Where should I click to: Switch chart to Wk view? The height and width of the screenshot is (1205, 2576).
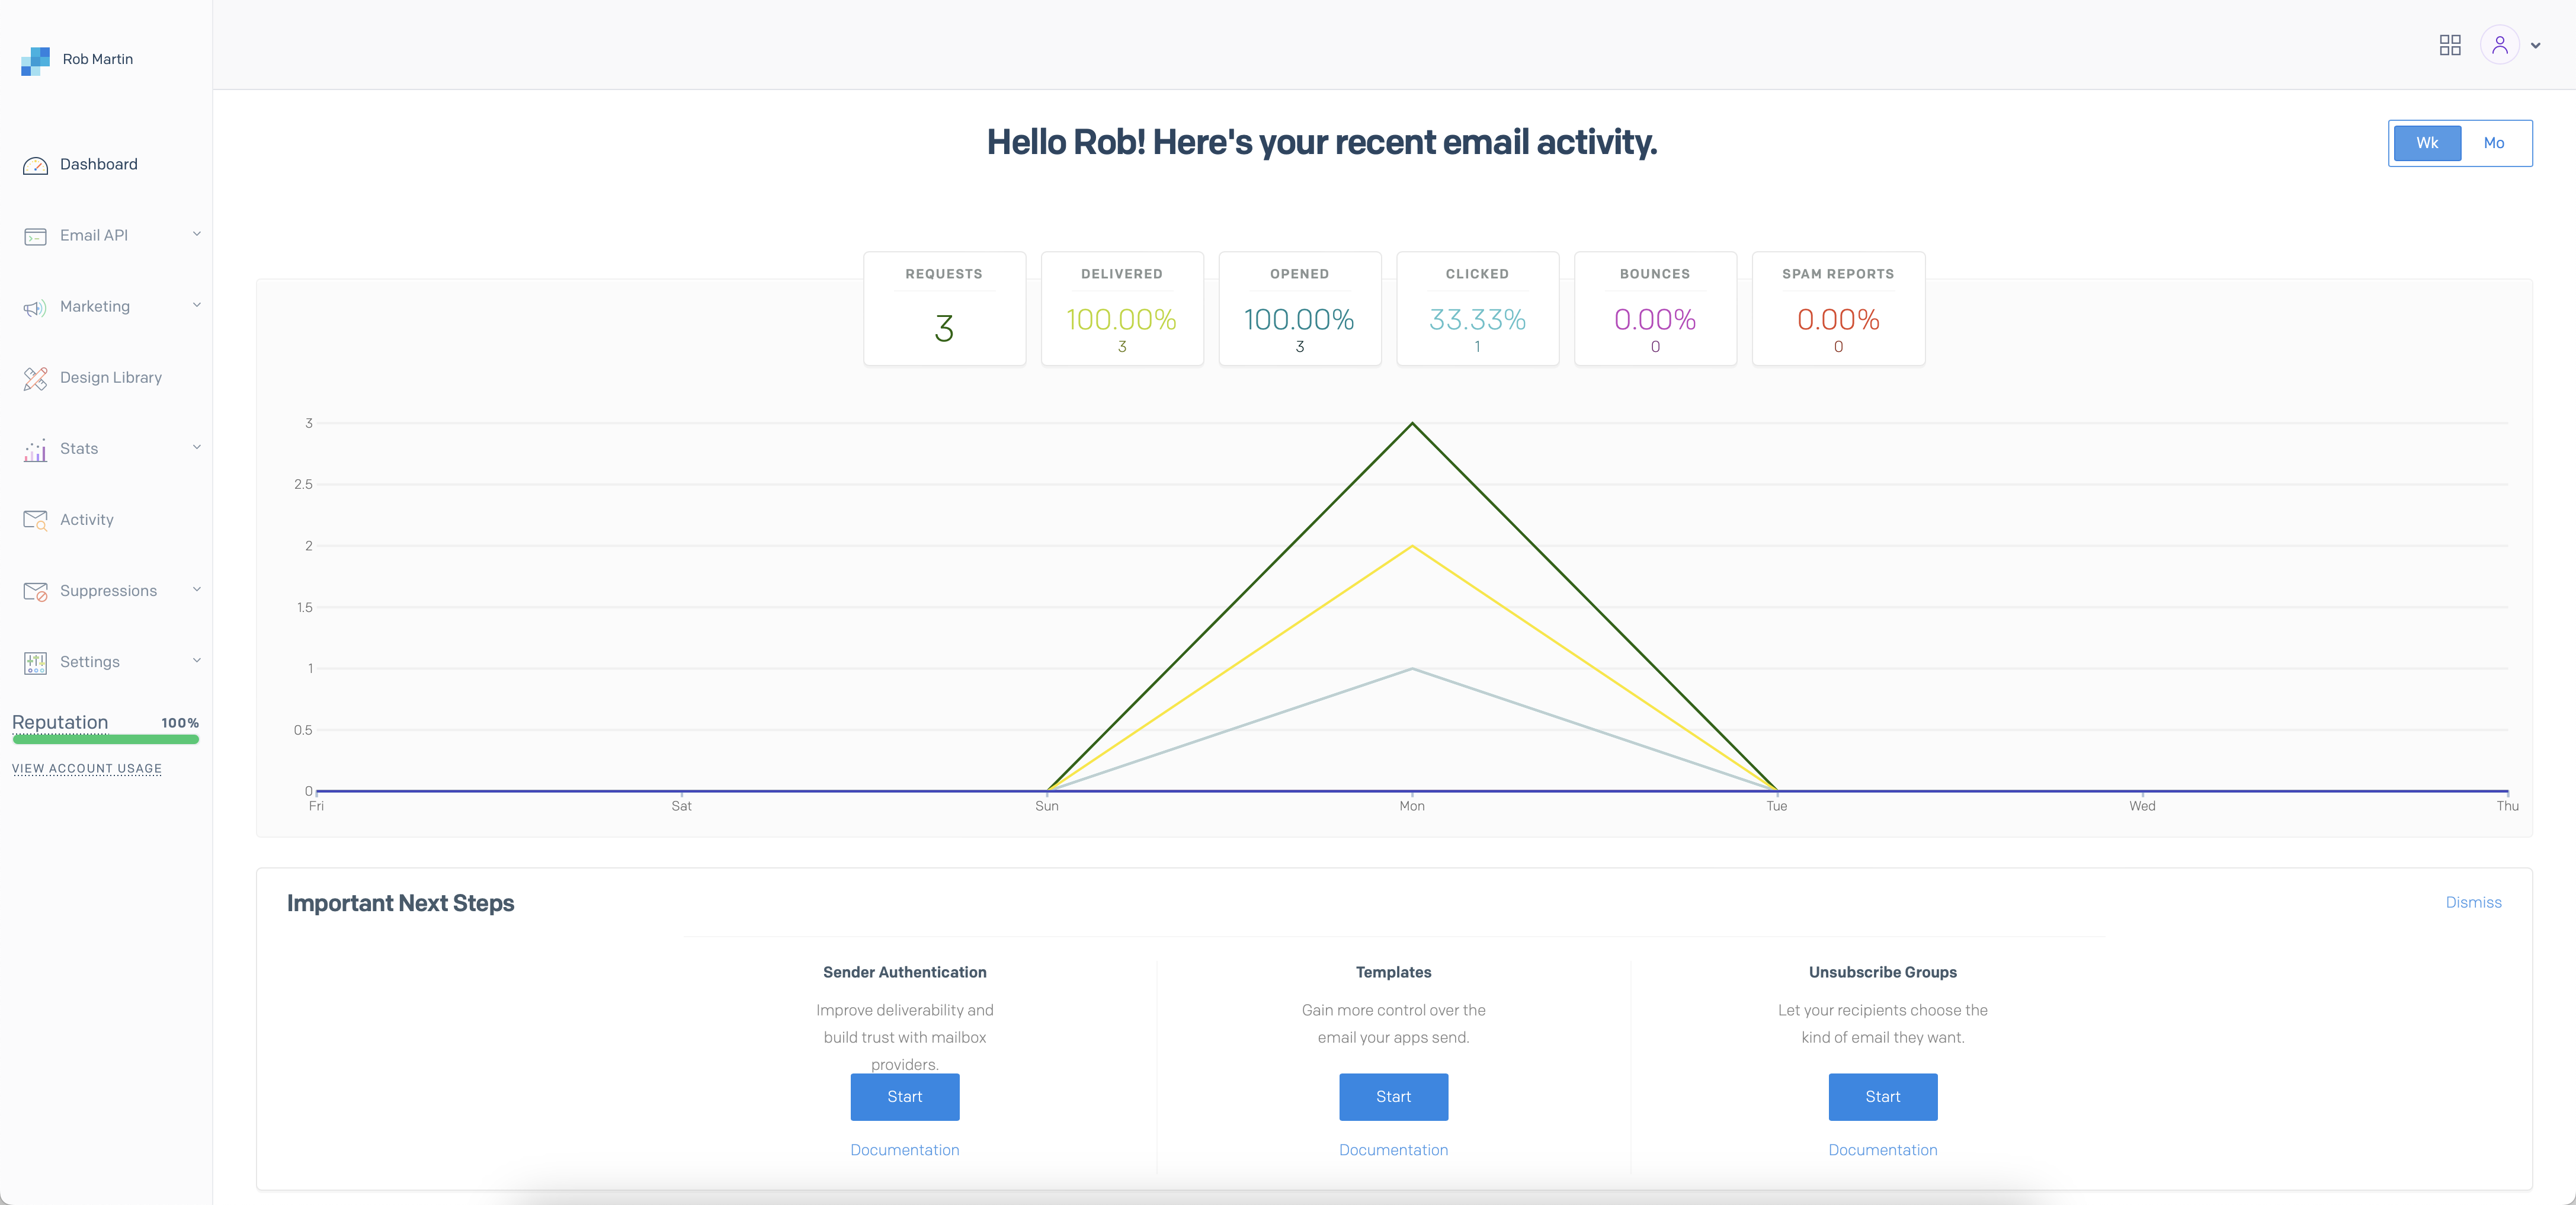[x=2426, y=143]
